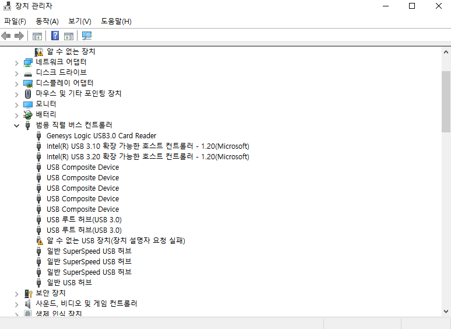451x329 pixels.
Task: Open the 파일(F) menu
Action: pyautogui.click(x=15, y=22)
